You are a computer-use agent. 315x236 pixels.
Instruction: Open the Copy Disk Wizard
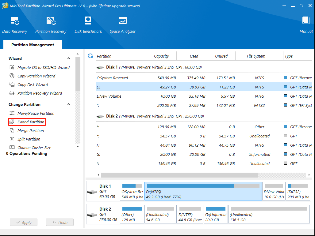tap(33, 84)
